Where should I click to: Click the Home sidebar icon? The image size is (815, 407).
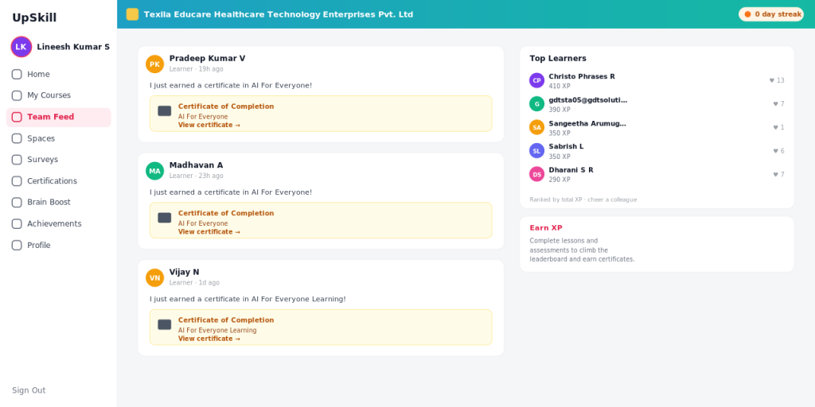tap(17, 74)
